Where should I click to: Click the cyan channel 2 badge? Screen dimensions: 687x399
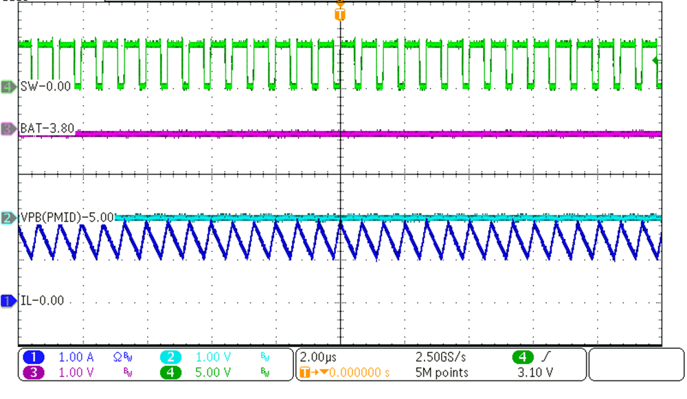171,357
